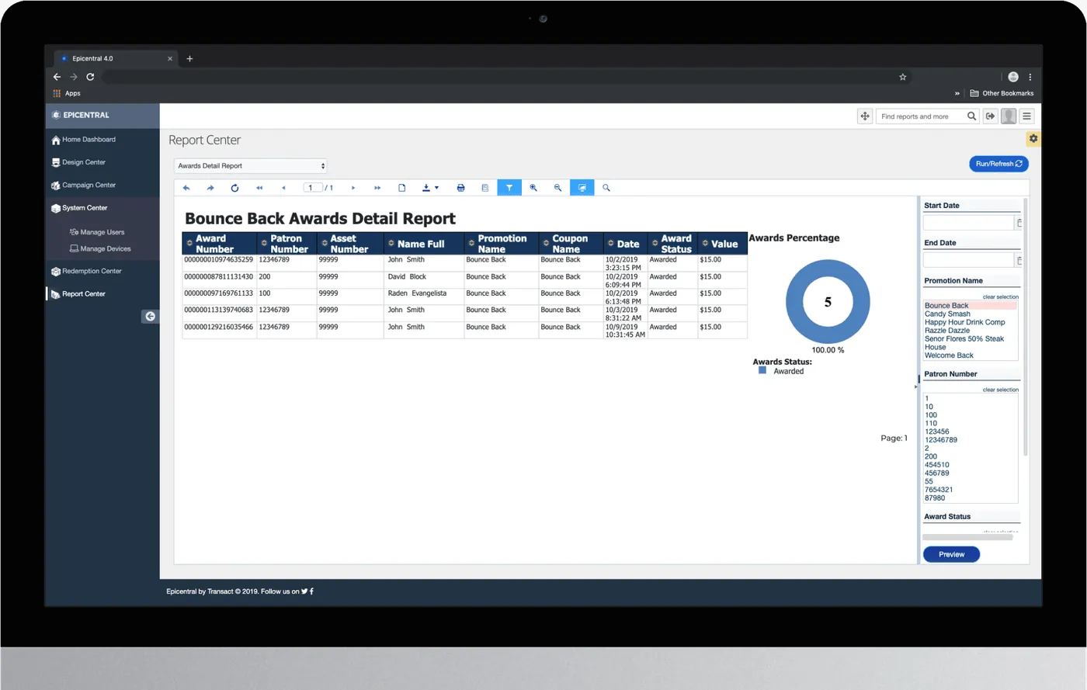Go to the first report page
The height and width of the screenshot is (690, 1087).
(259, 188)
